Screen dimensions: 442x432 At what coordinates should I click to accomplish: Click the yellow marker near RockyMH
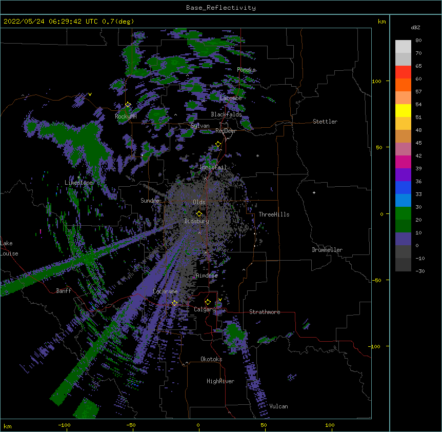click(x=128, y=105)
